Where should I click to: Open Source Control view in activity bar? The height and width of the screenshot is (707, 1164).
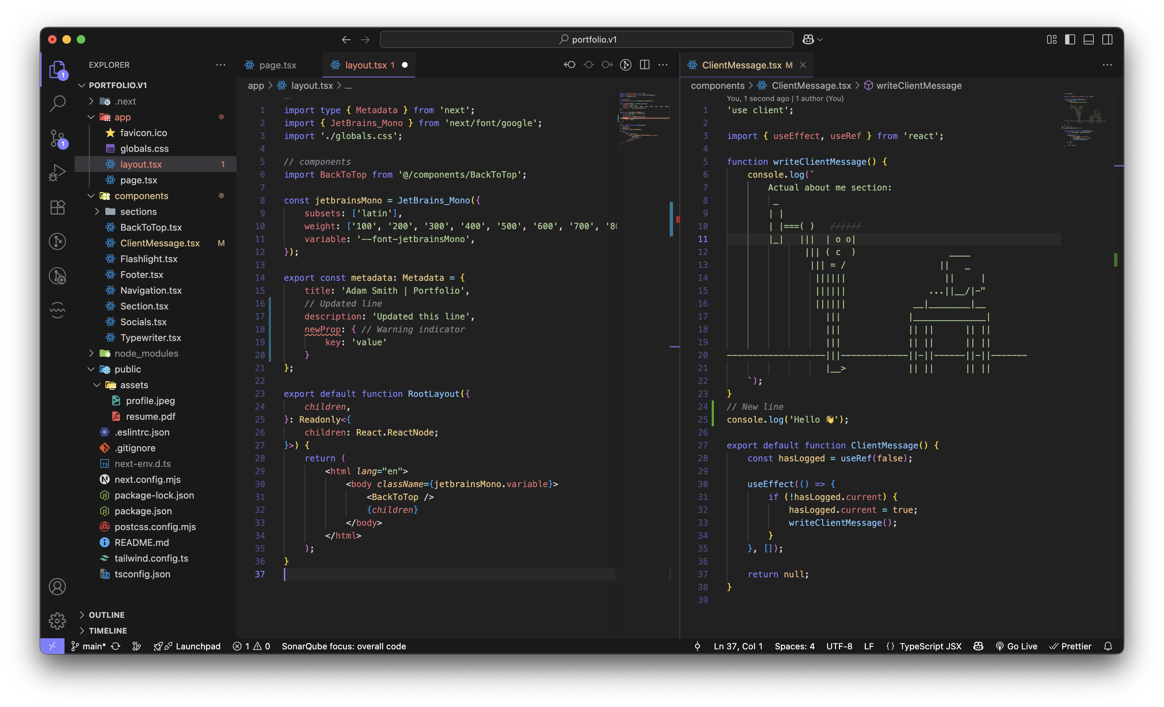[x=58, y=139]
